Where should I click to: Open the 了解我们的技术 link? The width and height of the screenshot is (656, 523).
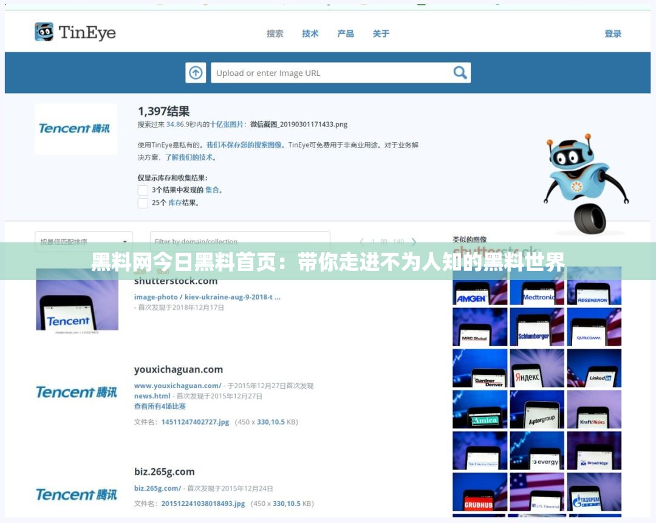[x=189, y=157]
